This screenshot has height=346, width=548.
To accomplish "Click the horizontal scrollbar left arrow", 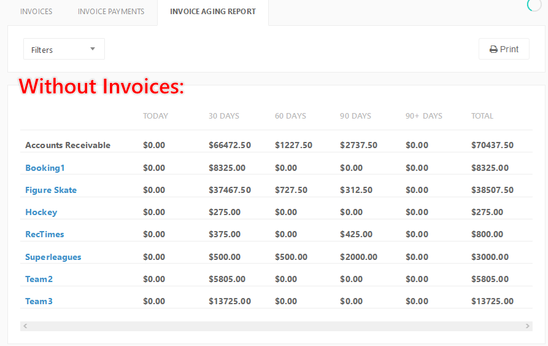I will click(25, 326).
